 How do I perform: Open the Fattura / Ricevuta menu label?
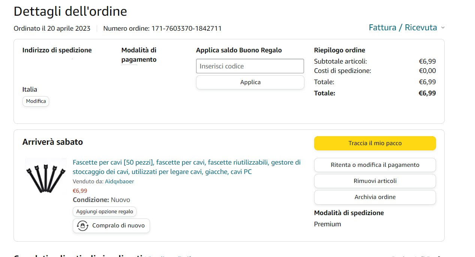click(403, 28)
